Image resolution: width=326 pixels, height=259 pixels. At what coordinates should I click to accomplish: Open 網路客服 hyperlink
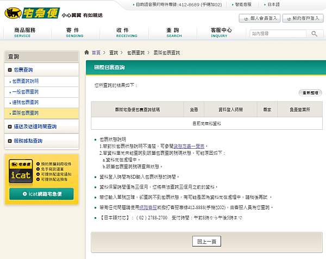click(148, 207)
